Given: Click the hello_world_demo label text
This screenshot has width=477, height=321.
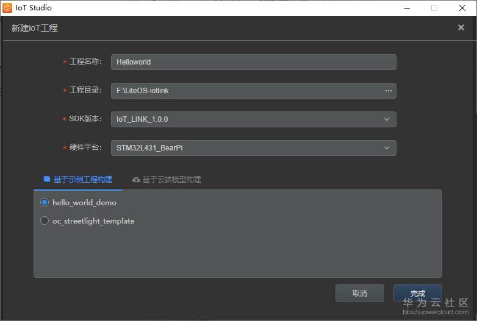Looking at the screenshot, I should [x=84, y=203].
